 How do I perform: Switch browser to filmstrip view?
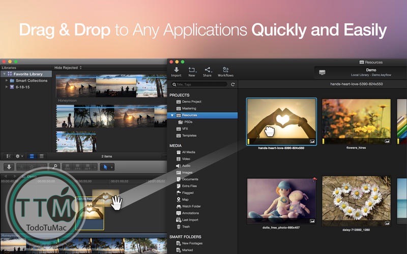tap(32, 156)
